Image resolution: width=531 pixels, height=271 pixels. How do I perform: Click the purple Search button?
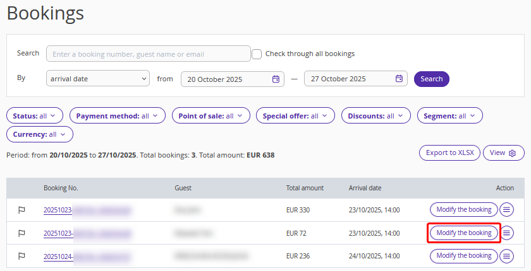tap(431, 79)
